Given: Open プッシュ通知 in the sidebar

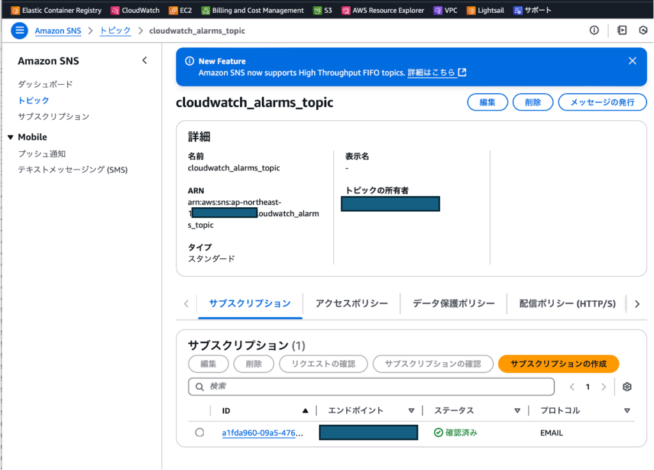Looking at the screenshot, I should (42, 154).
